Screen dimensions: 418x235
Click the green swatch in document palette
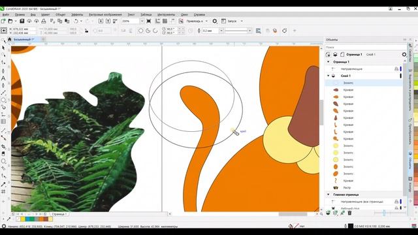(x=32, y=219)
